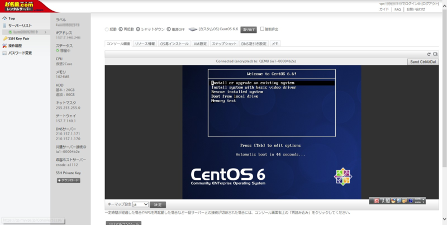The width and height of the screenshot is (447, 225).
Task: Open 操作履歴 operation history
Action: 15,46
